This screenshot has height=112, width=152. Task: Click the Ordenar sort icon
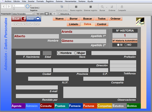click(x=112, y=7)
